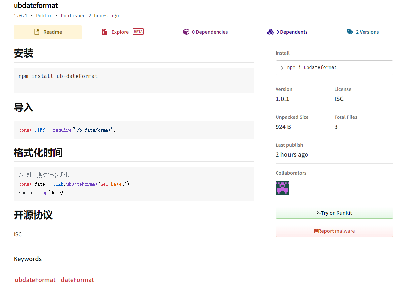Screen dimensions: 408x287
Task: Click the Dependents stacked cubes icon
Action: coord(271,32)
